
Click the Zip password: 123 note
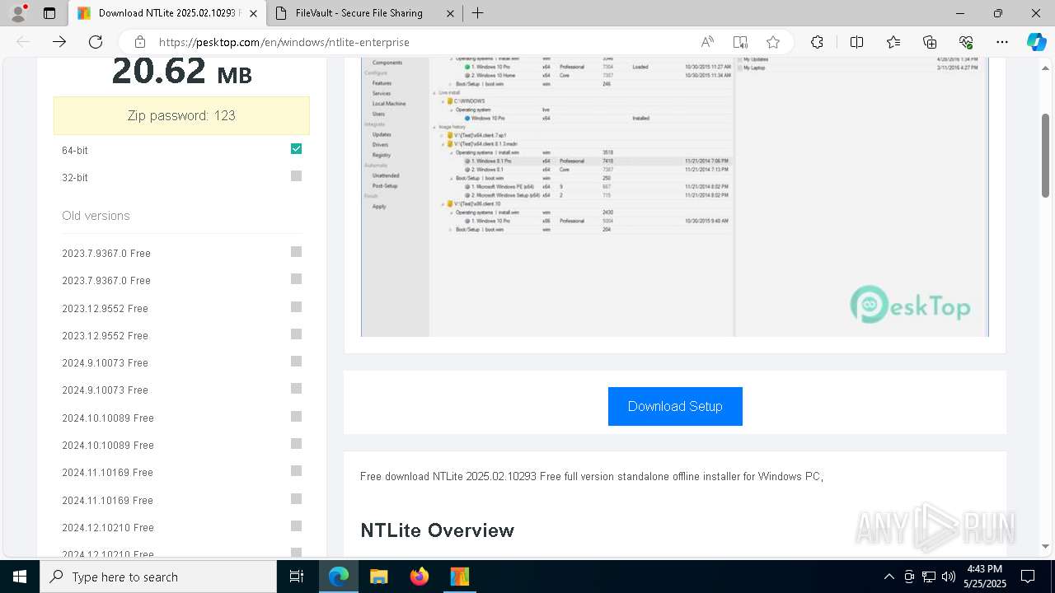click(x=181, y=115)
